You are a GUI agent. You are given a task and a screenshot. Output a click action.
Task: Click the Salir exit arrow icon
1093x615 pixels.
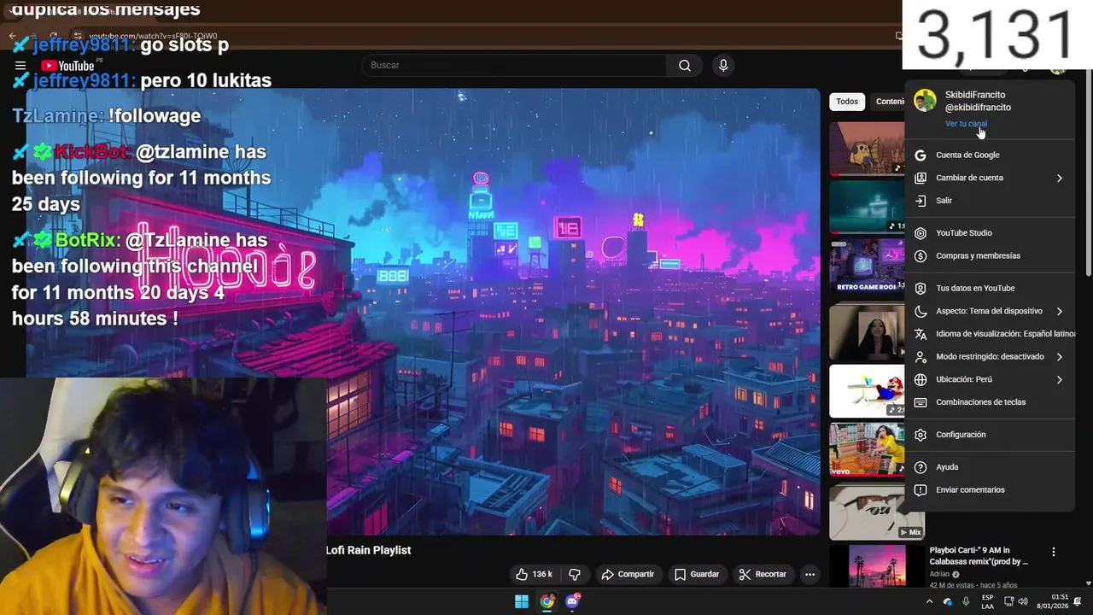click(x=921, y=201)
